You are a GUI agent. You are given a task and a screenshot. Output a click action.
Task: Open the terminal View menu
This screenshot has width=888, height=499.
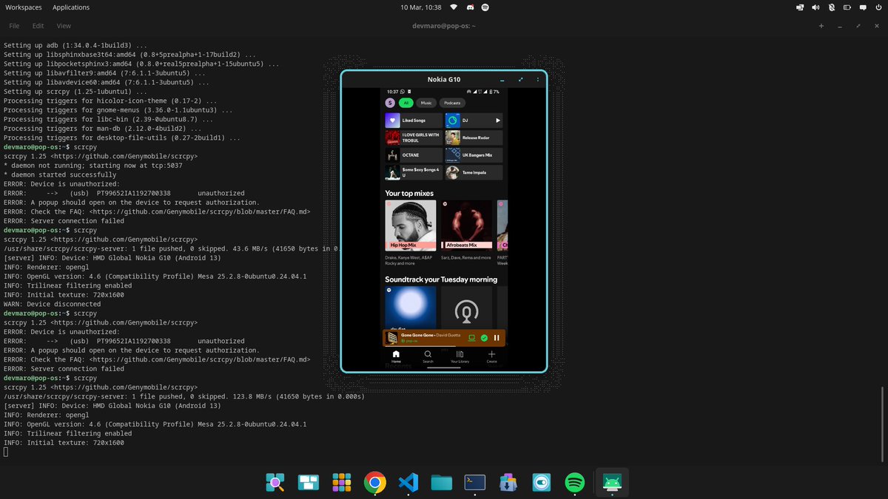pos(64,26)
